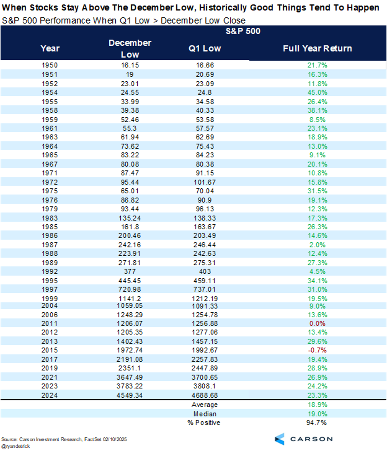The height and width of the screenshot is (451, 387).
Task: Click the 94.7% positive value
Action: [318, 423]
